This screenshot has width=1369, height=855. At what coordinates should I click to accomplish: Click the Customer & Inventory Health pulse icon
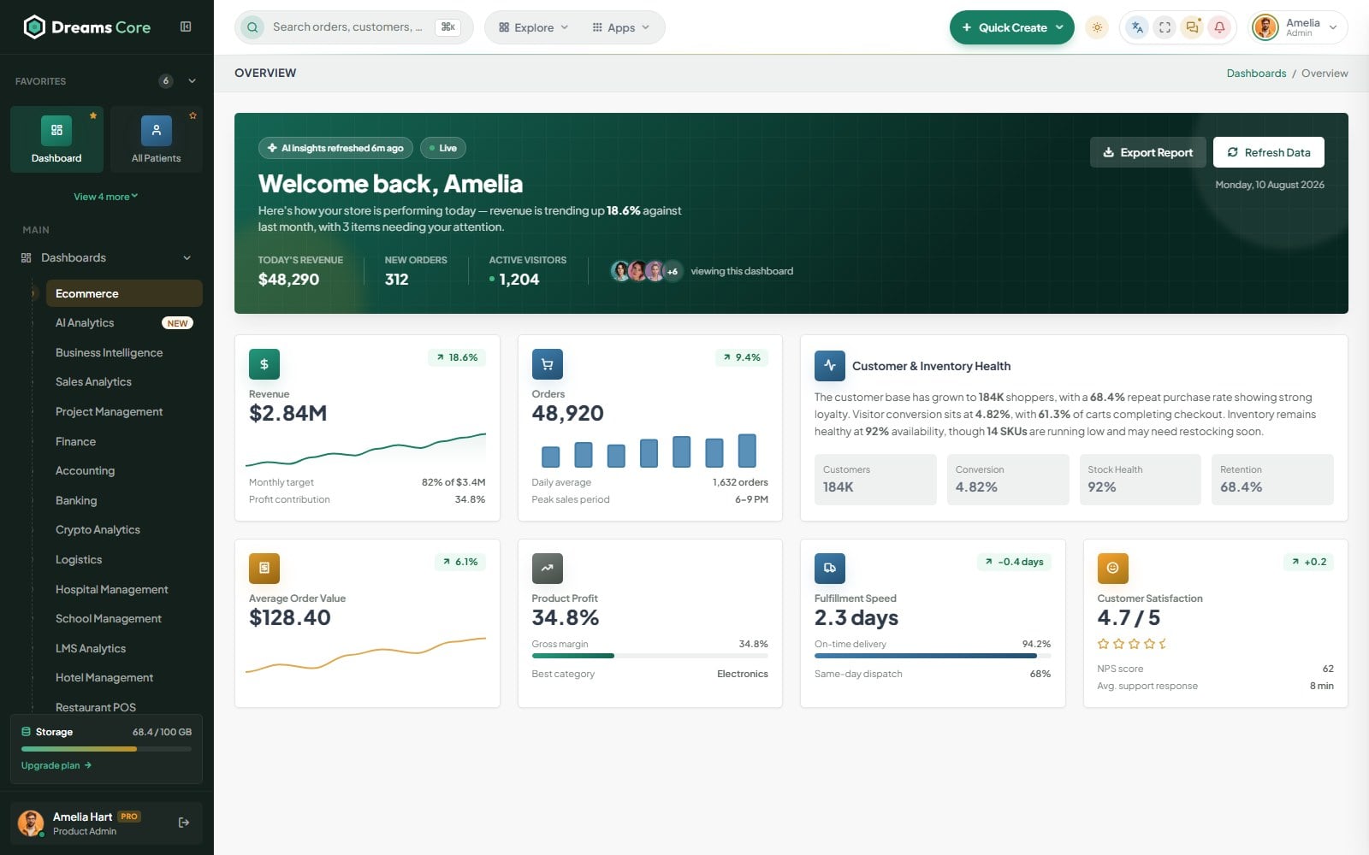point(830,366)
